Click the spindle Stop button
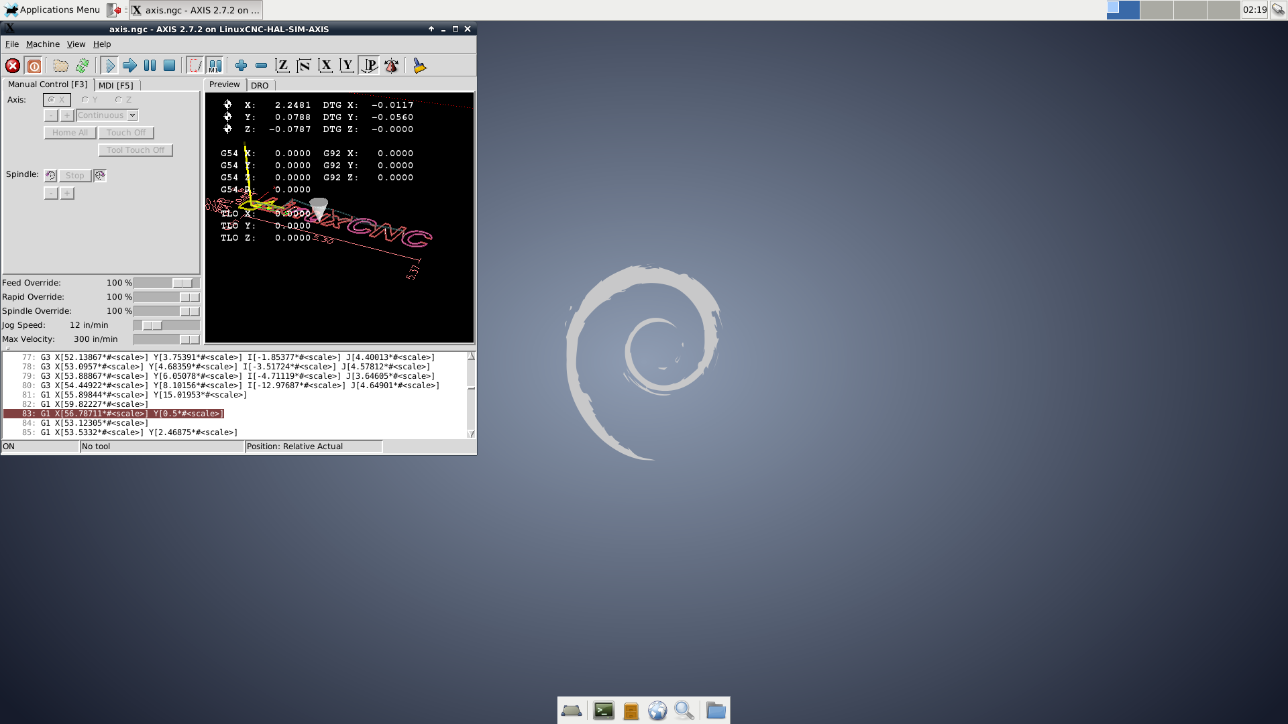This screenshot has height=724, width=1288. (x=75, y=176)
